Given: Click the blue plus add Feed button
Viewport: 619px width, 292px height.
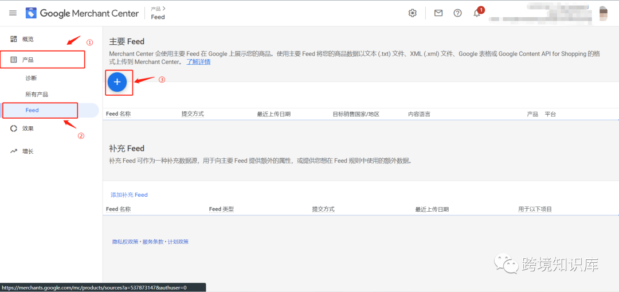Looking at the screenshot, I should [117, 82].
